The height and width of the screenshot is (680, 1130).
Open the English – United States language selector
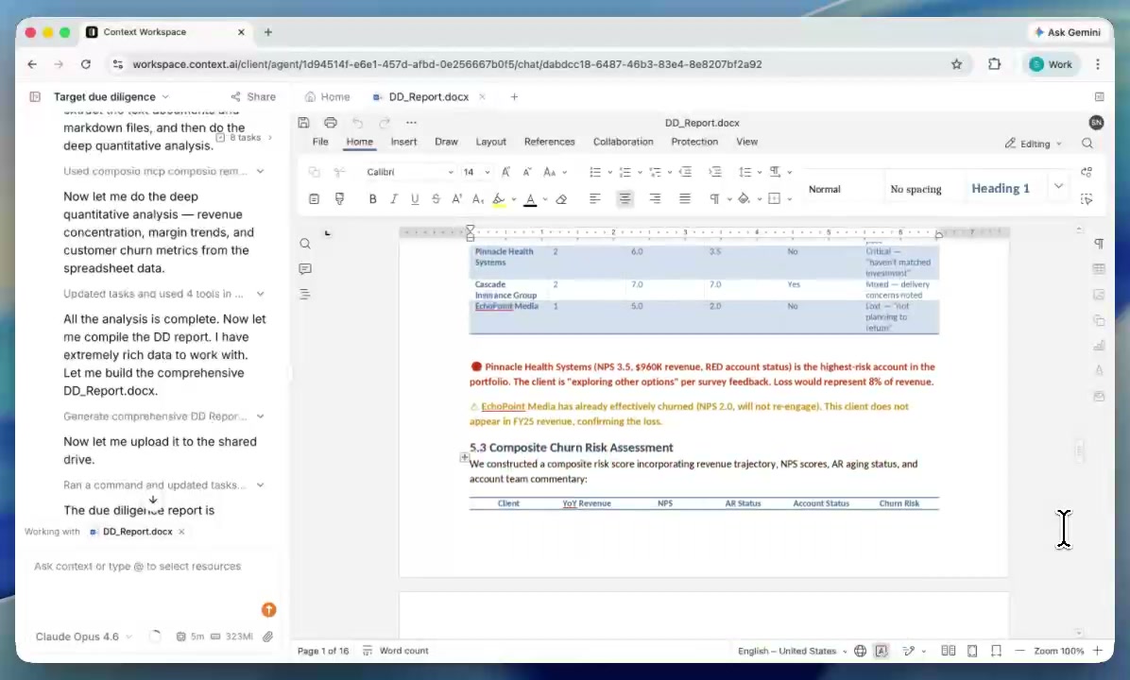792,651
